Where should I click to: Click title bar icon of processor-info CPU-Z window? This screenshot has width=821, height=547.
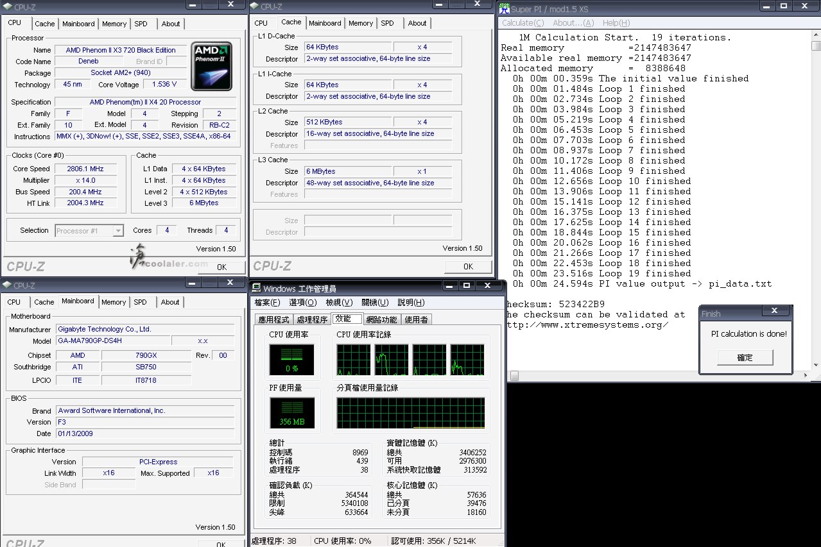[7, 6]
